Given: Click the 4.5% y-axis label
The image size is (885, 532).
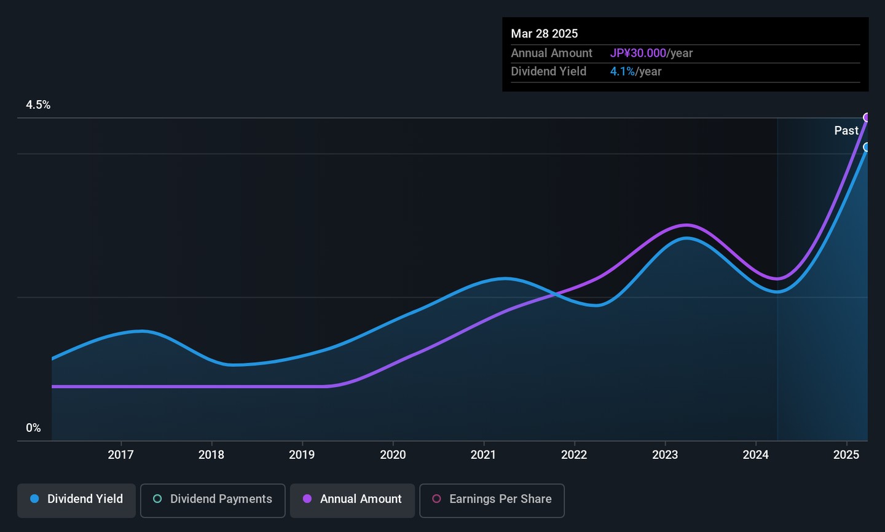Looking at the screenshot, I should 38,105.
